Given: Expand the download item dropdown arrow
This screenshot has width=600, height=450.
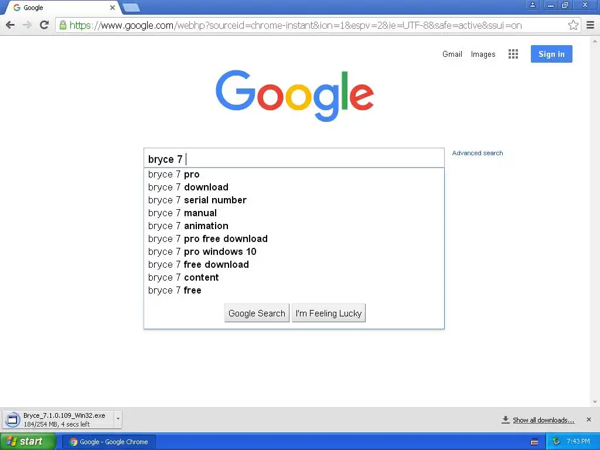Looking at the screenshot, I should pos(118,419).
